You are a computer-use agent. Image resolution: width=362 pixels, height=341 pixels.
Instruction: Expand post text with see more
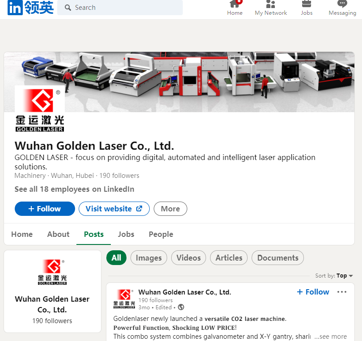(x=330, y=337)
